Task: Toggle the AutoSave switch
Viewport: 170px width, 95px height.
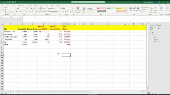Action: 9,2
